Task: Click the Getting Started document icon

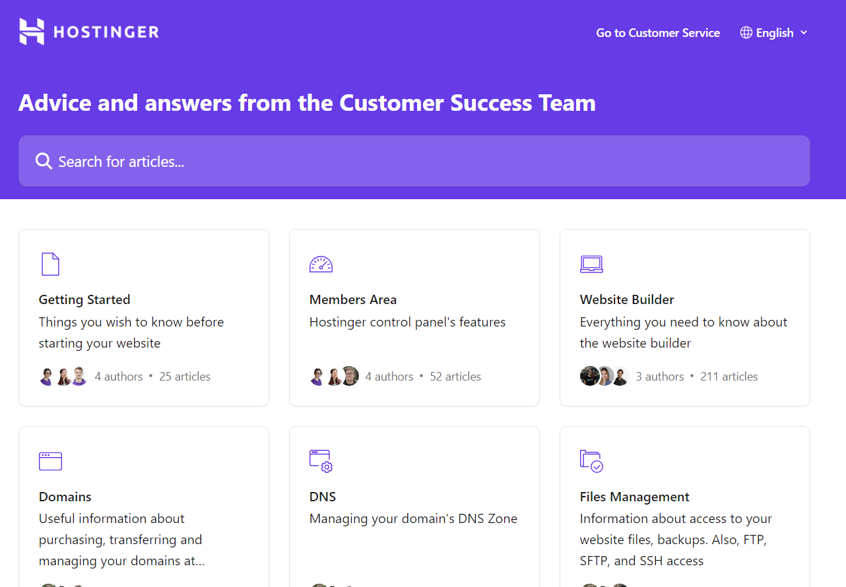Action: 49,263
